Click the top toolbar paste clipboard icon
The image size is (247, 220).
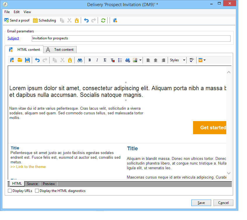tap(77, 20)
